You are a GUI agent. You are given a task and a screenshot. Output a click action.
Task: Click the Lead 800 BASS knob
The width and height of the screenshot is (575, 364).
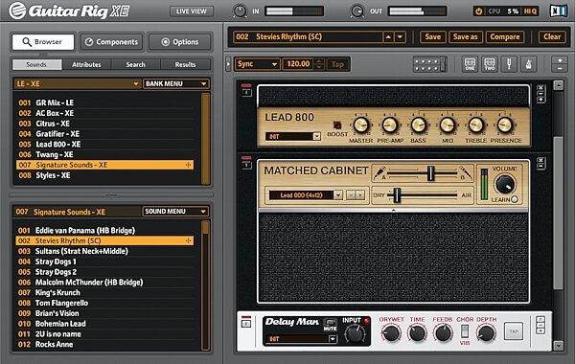[419, 125]
